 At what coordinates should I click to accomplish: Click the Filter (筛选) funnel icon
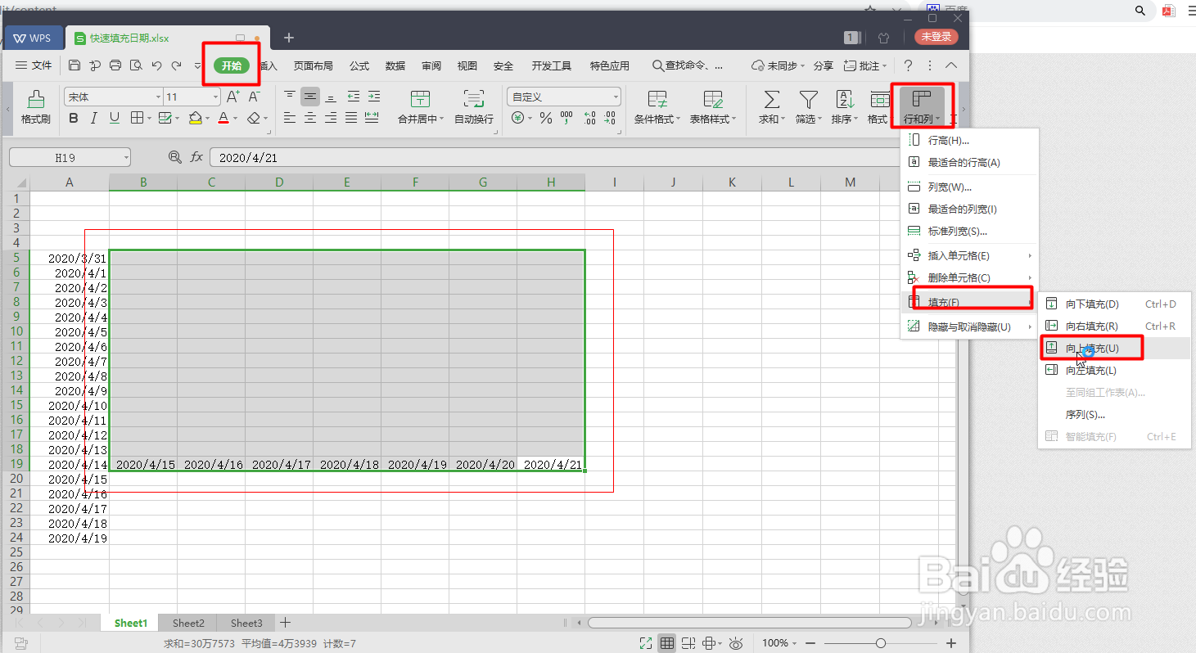pyautogui.click(x=808, y=100)
